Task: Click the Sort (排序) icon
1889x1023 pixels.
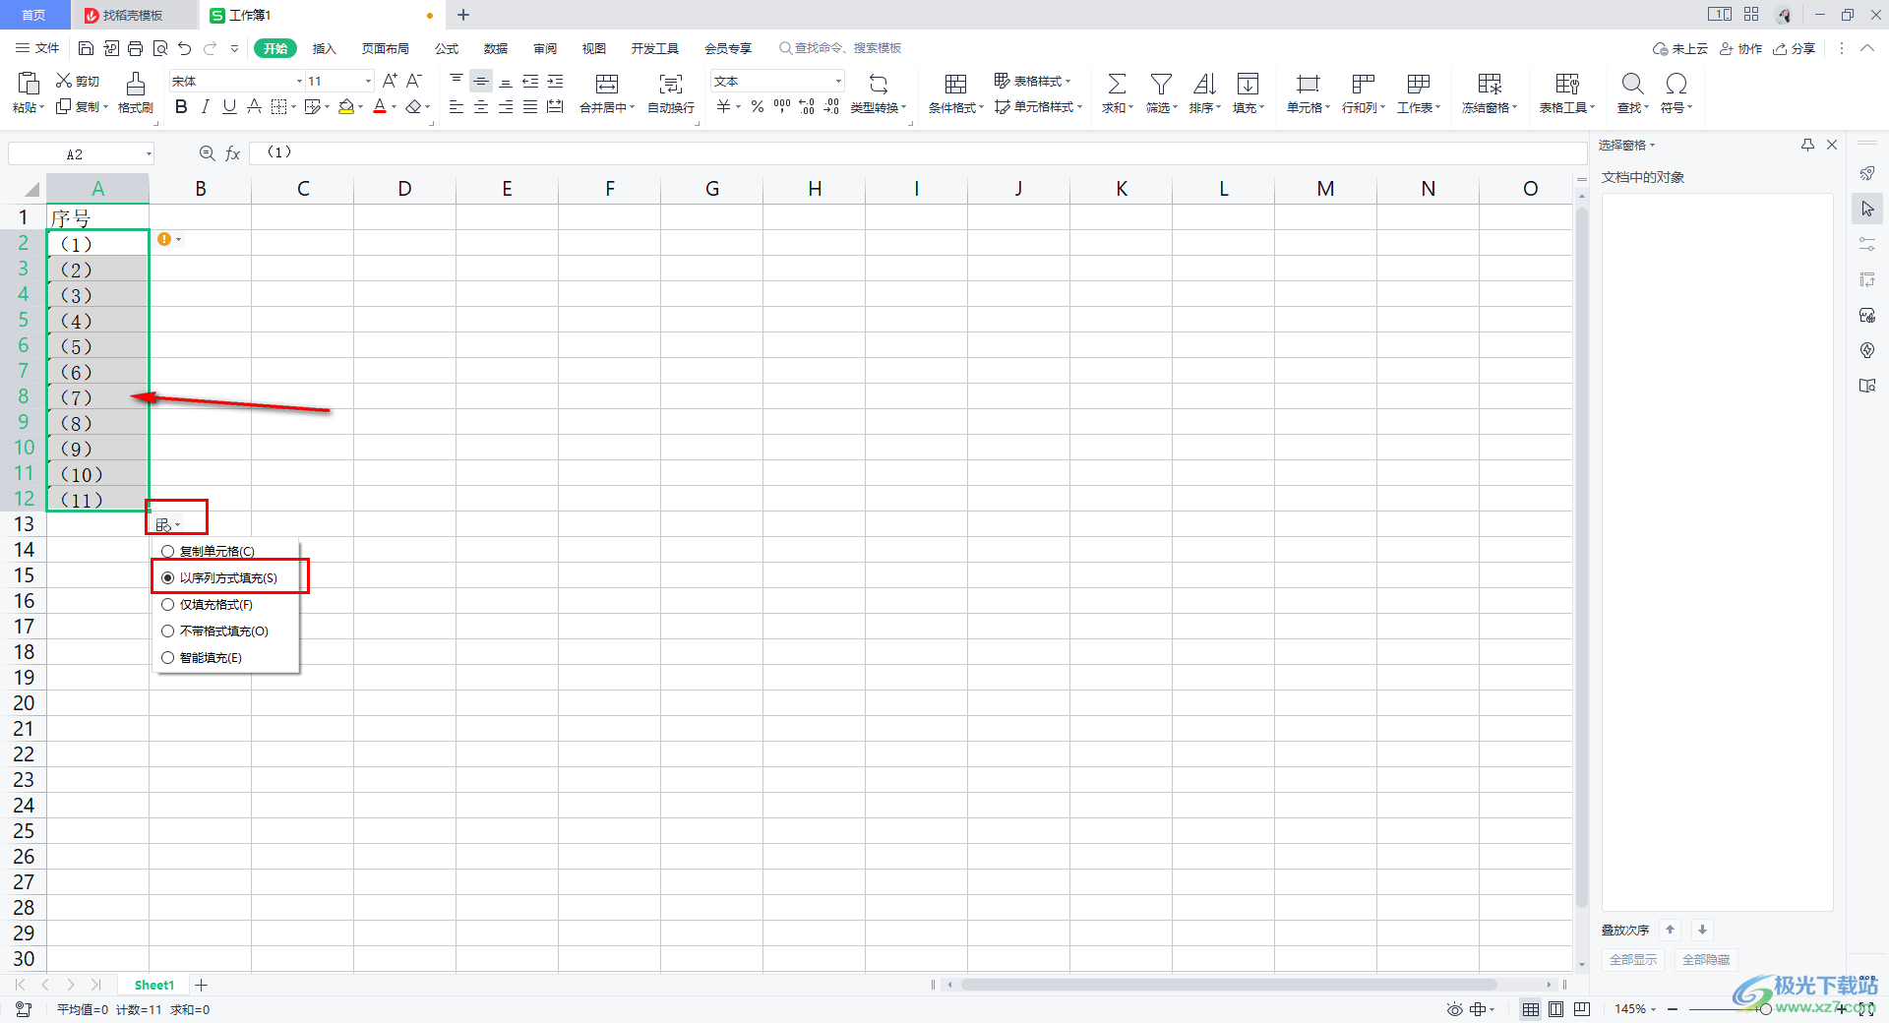Action: click(1204, 84)
